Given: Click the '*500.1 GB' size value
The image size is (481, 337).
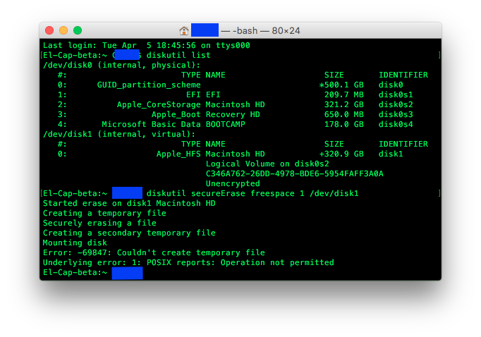Looking at the screenshot, I should (341, 85).
